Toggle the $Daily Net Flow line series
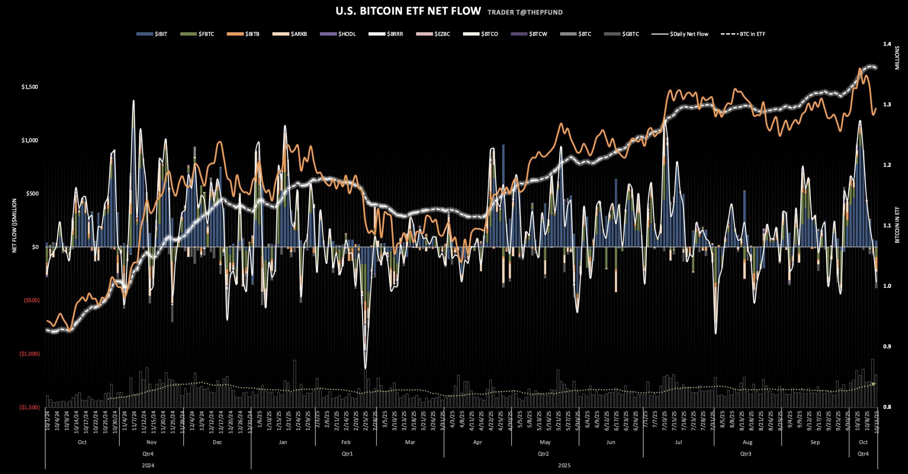 tap(660, 34)
